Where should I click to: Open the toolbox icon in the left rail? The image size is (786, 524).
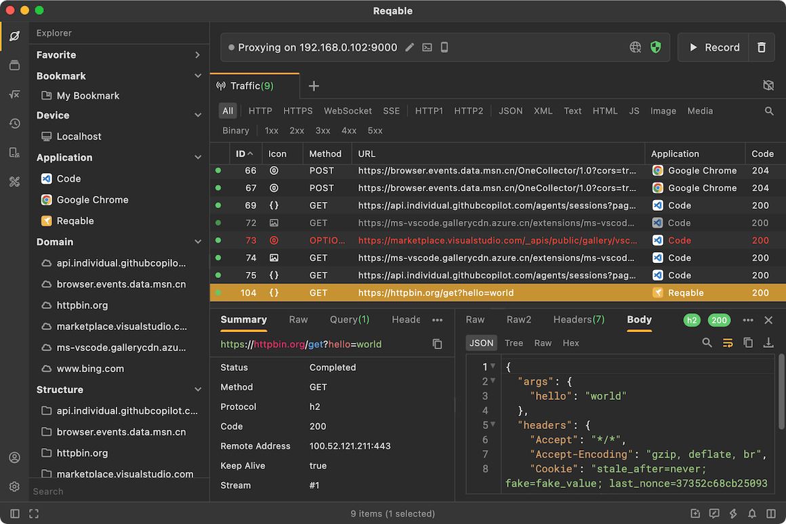14,182
